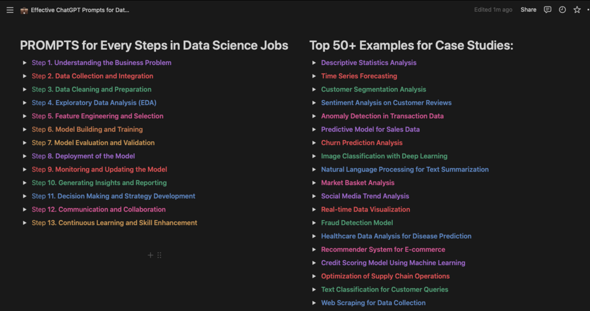590x311 pixels.
Task: Expand Time Series Forecasting toggle arrow
Action: [x=314, y=76]
